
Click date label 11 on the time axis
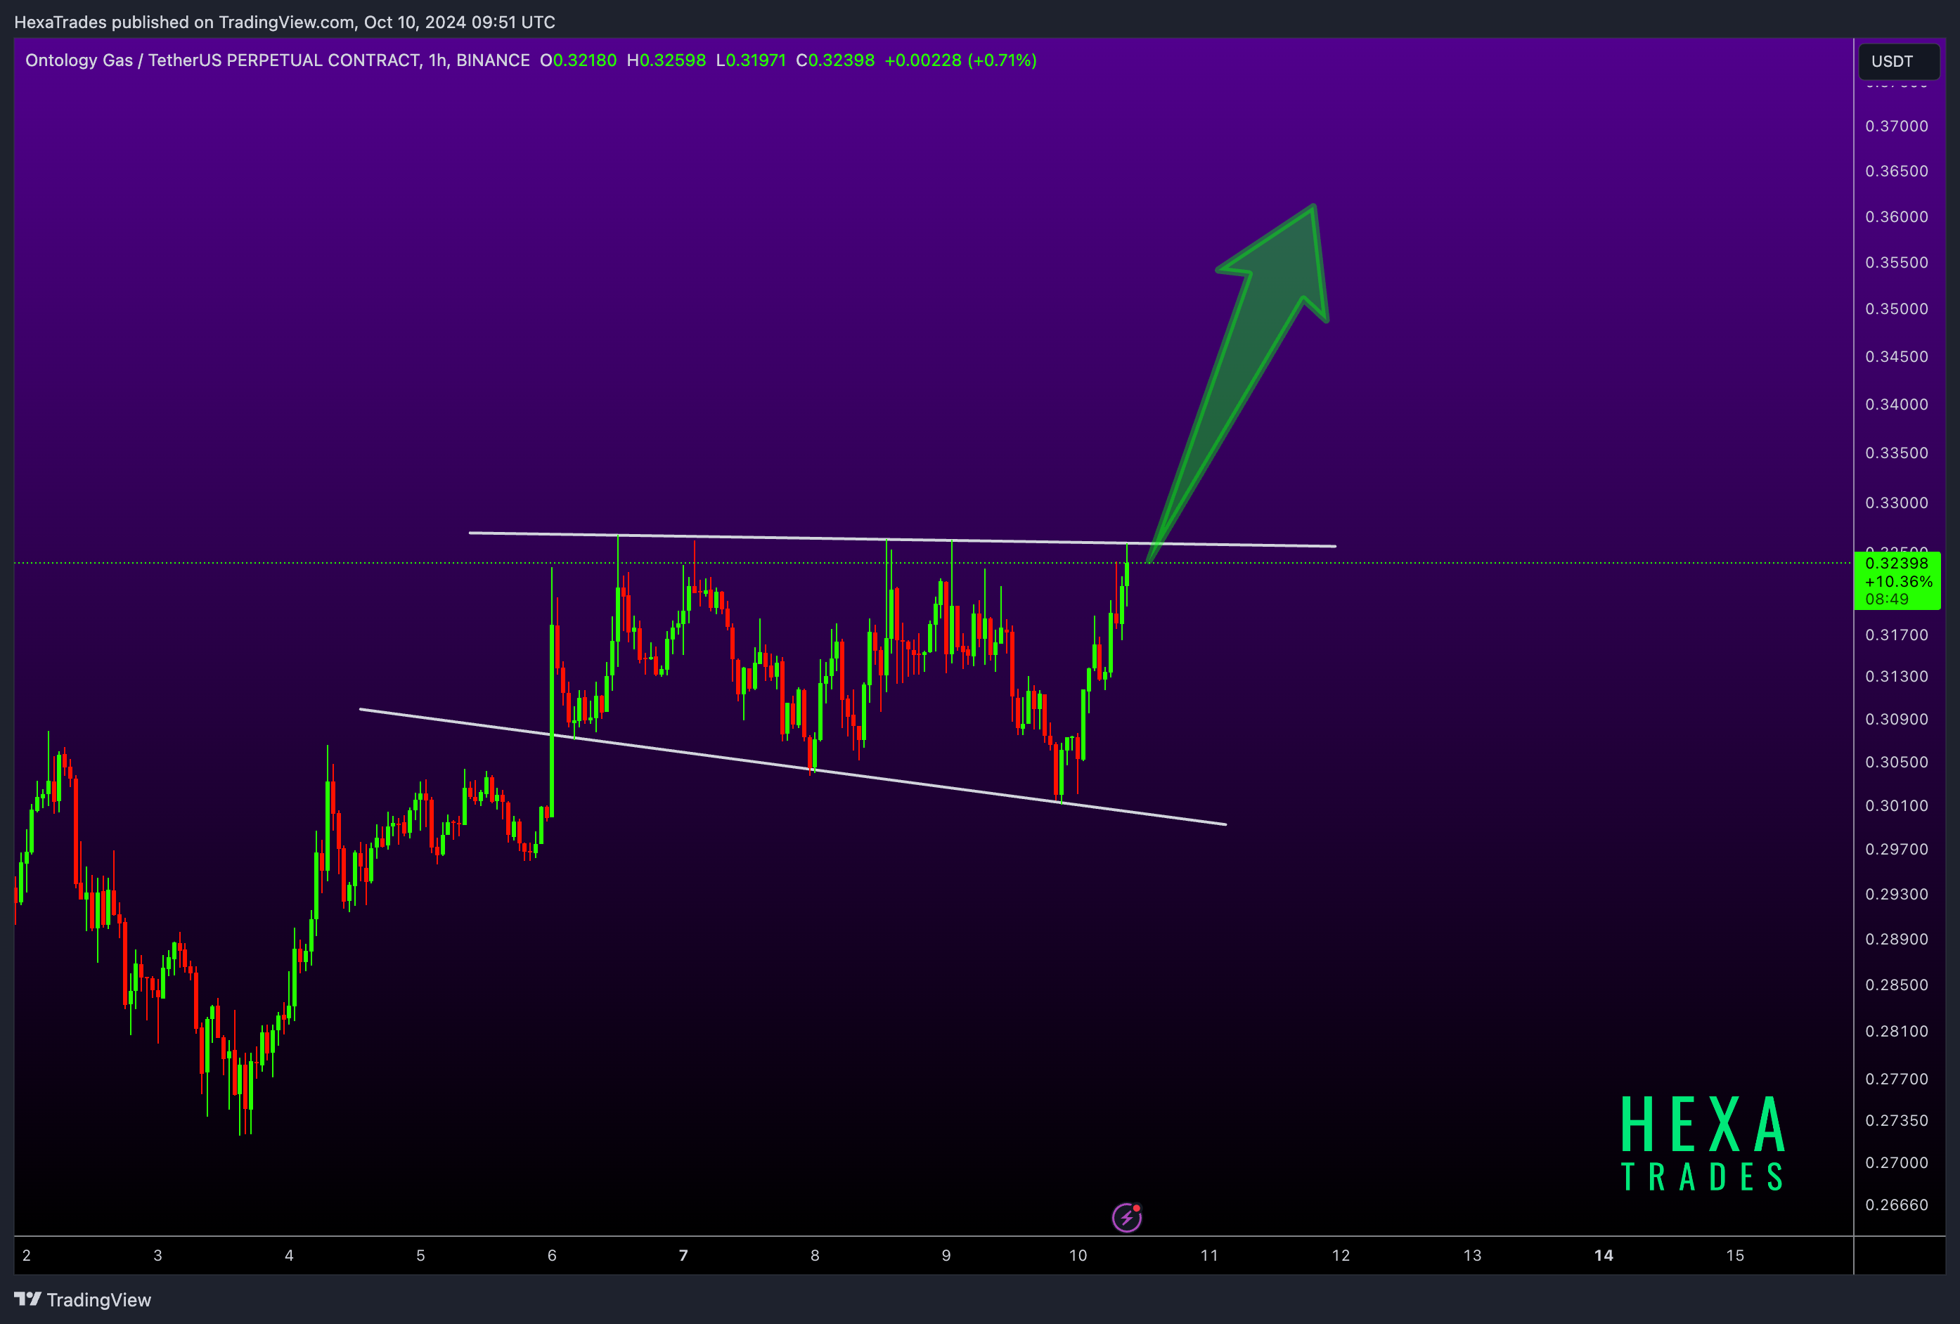1209,1255
